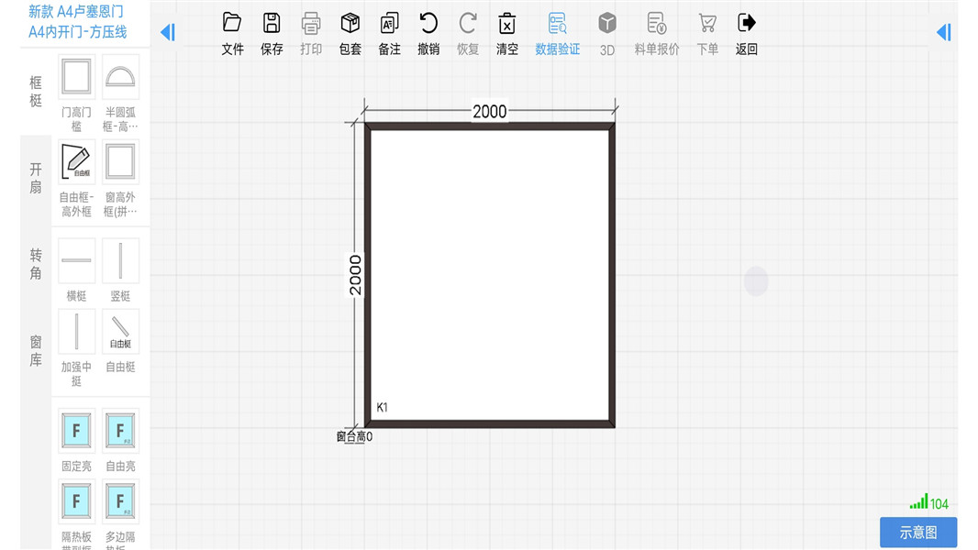Toggle 数据验证 data validation
Screen dimensions: 978x550
coord(557,24)
